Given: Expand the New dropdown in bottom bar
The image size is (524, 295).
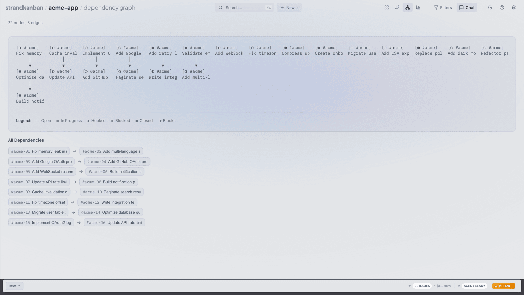Looking at the screenshot, I should (14, 286).
